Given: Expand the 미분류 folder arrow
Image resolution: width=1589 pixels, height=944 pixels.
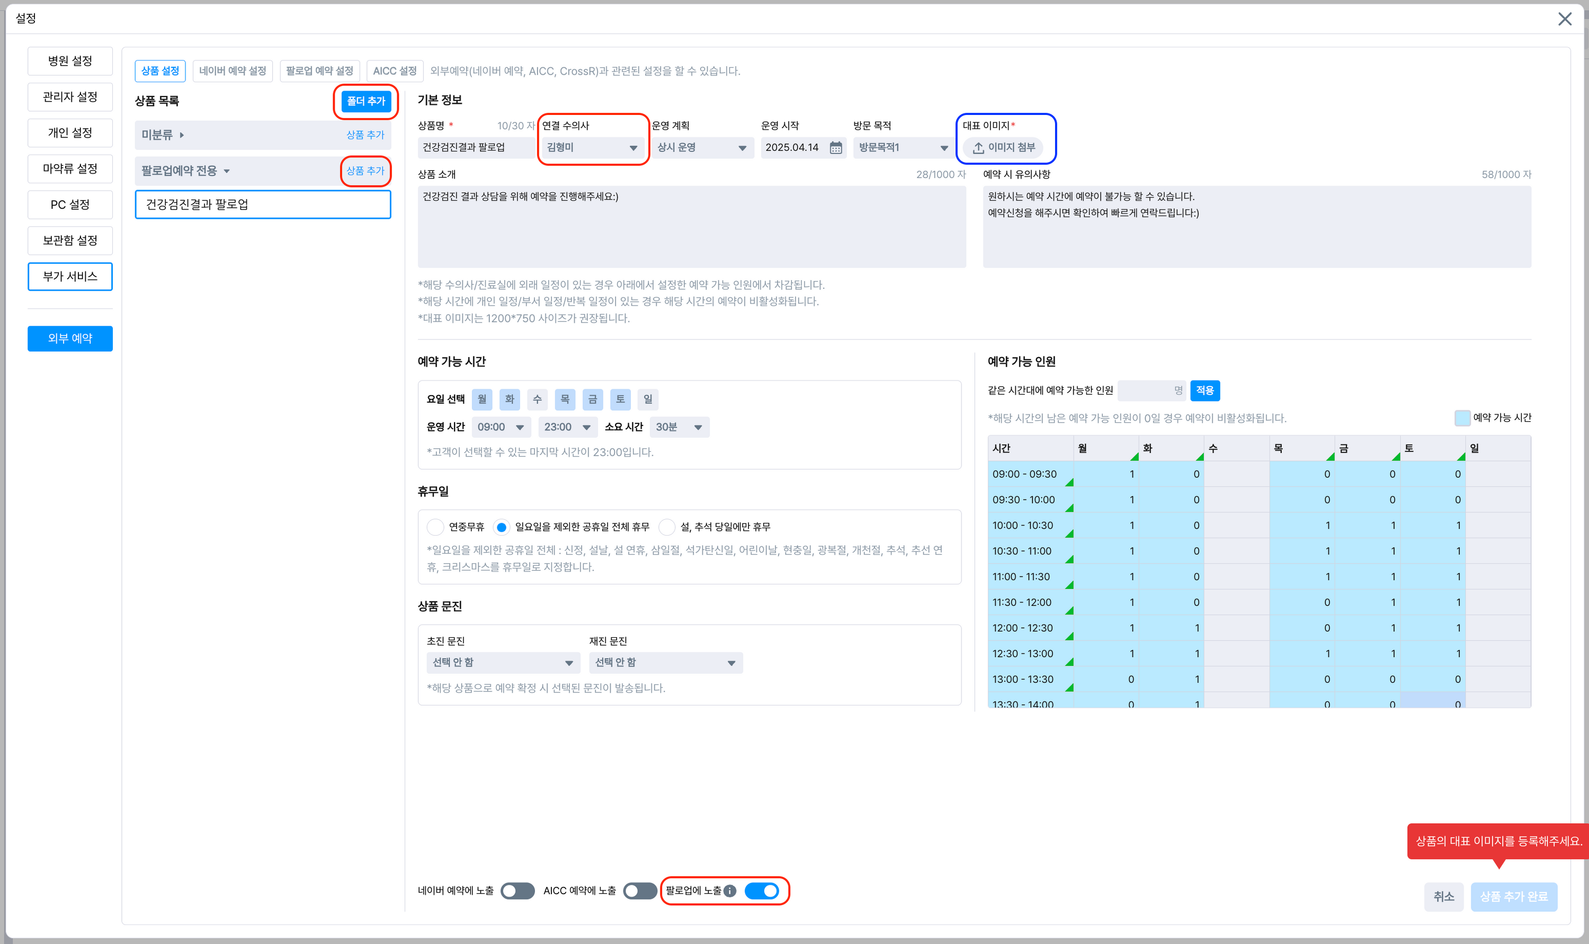Looking at the screenshot, I should pyautogui.click(x=182, y=135).
